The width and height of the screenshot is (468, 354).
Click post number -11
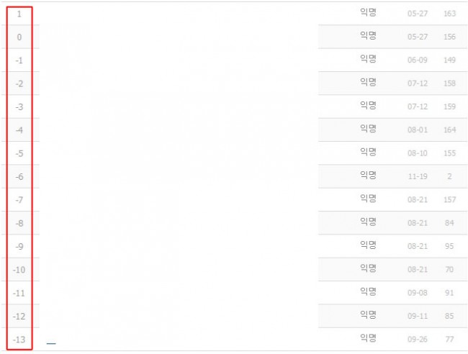(19, 294)
